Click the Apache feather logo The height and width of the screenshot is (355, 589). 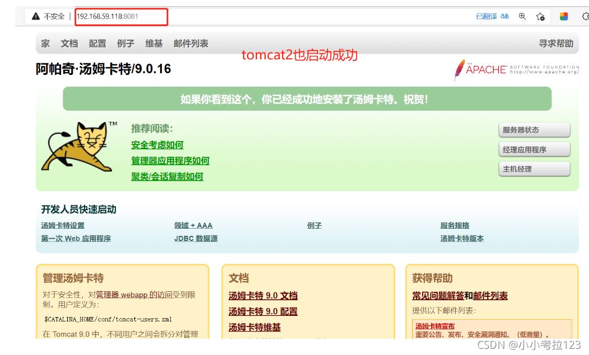(460, 70)
